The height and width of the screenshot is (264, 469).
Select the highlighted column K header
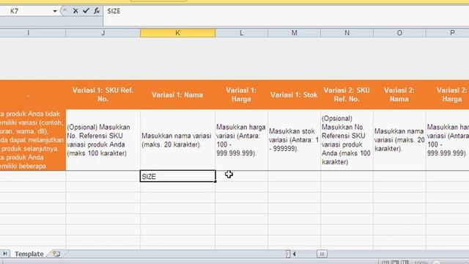click(x=177, y=33)
